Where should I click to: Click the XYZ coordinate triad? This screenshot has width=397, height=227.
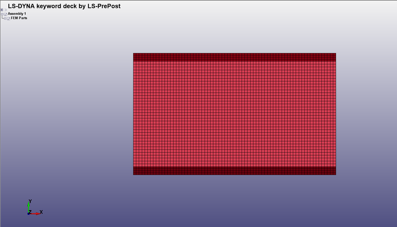coord(35,207)
